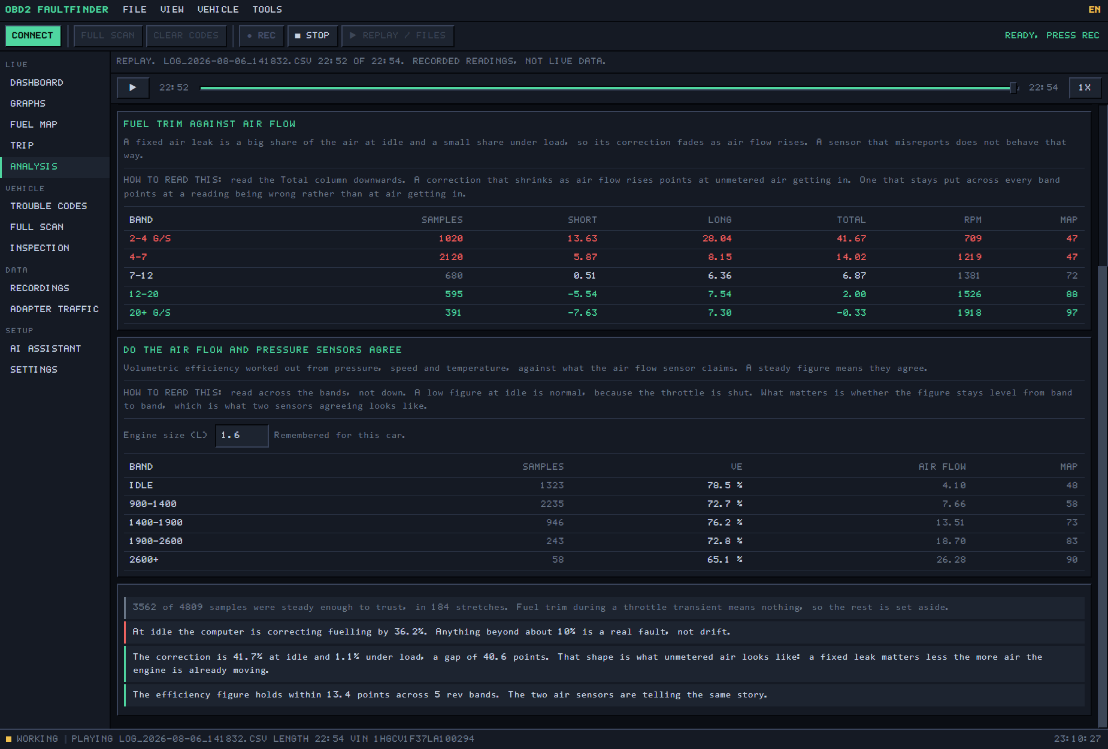Viewport: 1108px width, 749px height.
Task: Switch language with EN indicator
Action: tap(1094, 10)
